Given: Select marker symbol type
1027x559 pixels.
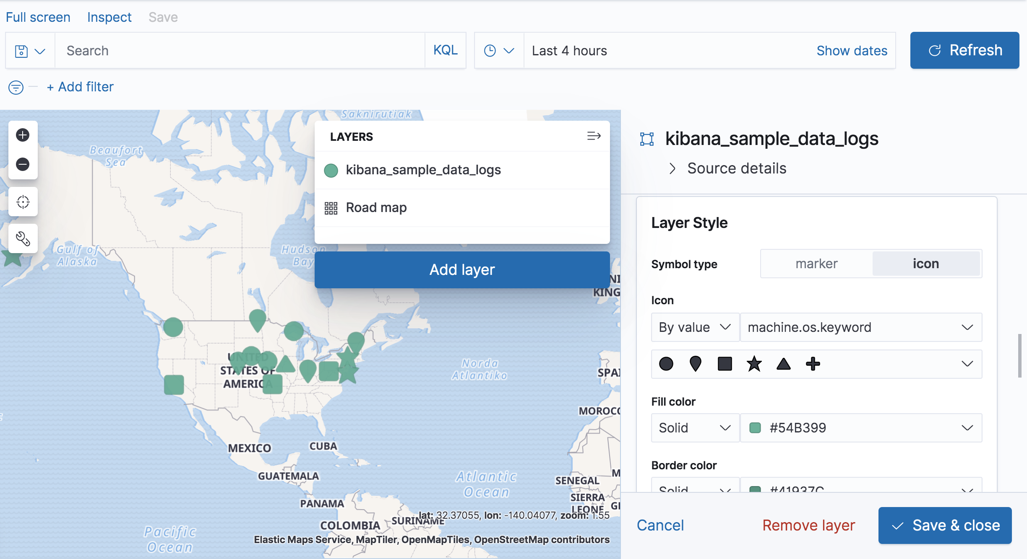Looking at the screenshot, I should (x=816, y=264).
